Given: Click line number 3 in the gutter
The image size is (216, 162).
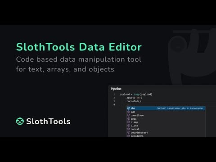Looking at the screenshot, I should tap(114, 101).
